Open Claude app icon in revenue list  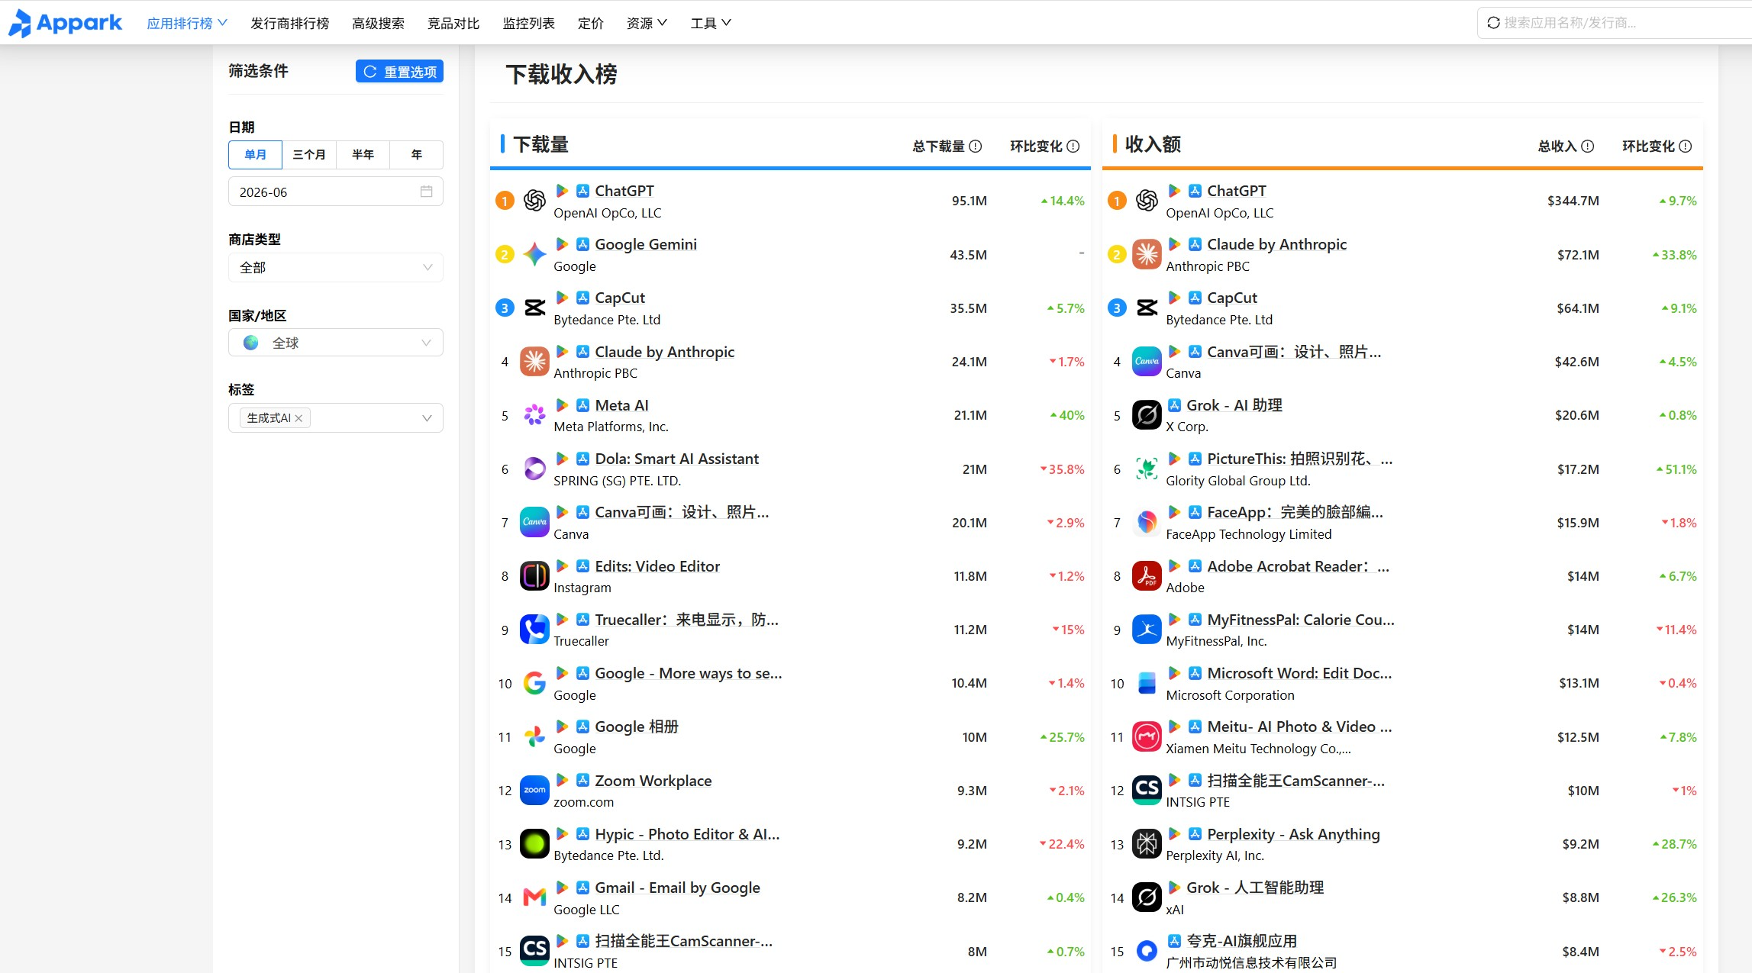pyautogui.click(x=1147, y=254)
